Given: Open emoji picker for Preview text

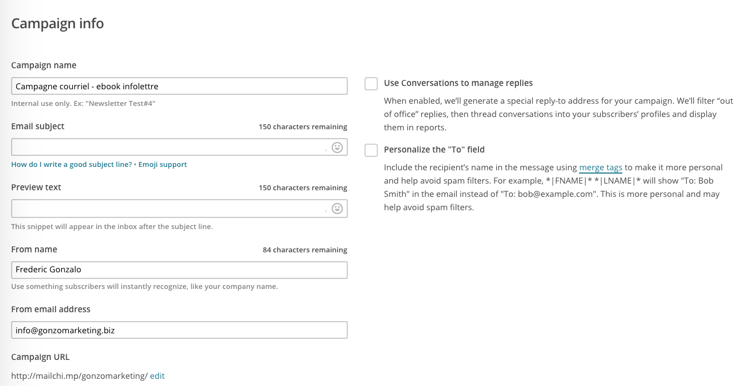Looking at the screenshot, I should tap(337, 209).
